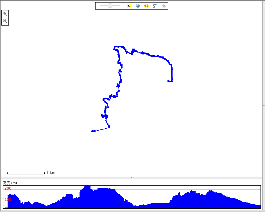Click the blue altitude profile chart
265x212 pixels.
click(x=132, y=197)
